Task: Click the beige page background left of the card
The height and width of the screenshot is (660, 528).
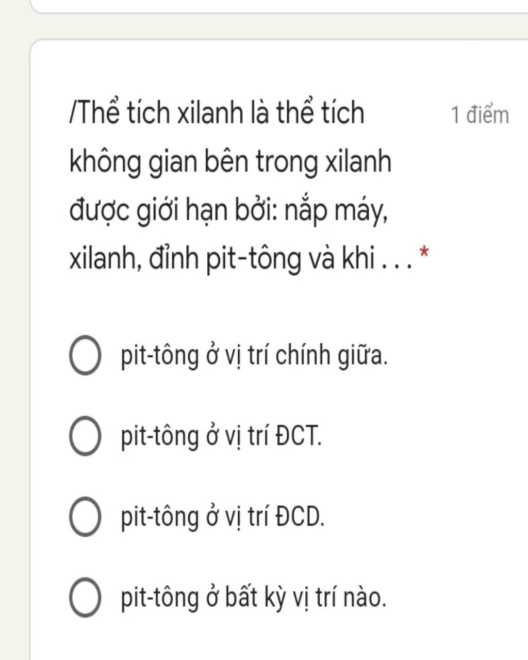Action: pos(14,330)
